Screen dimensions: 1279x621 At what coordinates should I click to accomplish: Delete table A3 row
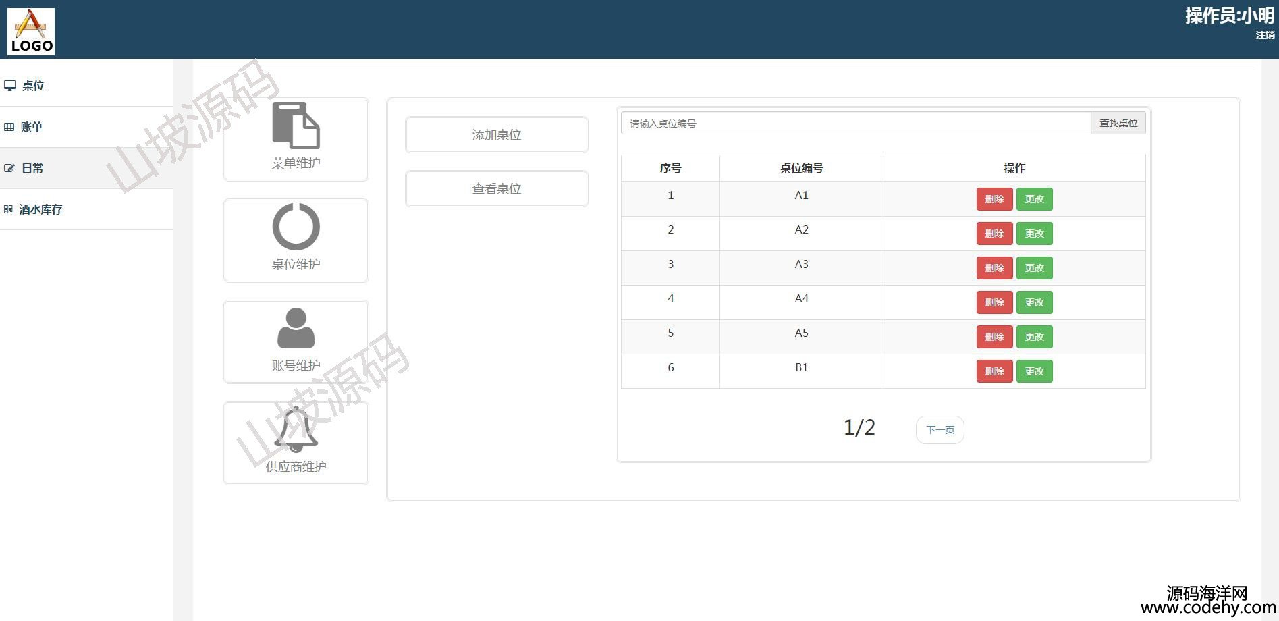(994, 268)
